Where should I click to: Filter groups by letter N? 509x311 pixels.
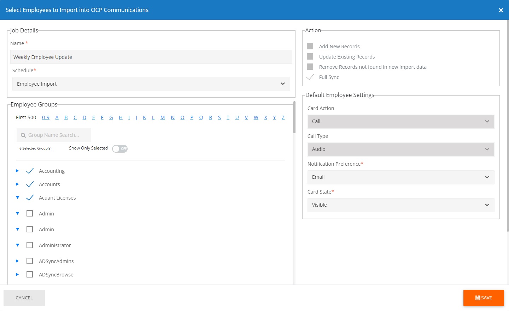pyautogui.click(x=172, y=117)
